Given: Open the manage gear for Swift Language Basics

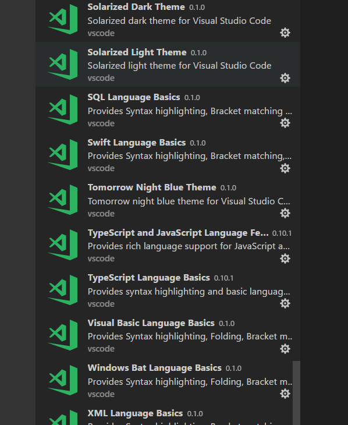Looking at the screenshot, I should tap(285, 168).
